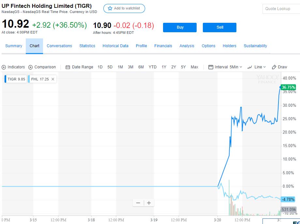Select the Draw pencil icon
300x224 pixels.
pyautogui.click(x=274, y=67)
